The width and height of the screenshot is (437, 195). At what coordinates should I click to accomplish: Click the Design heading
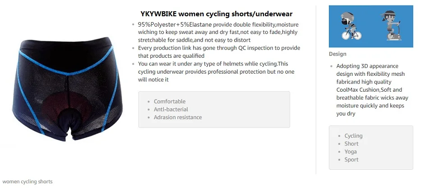pos(337,54)
